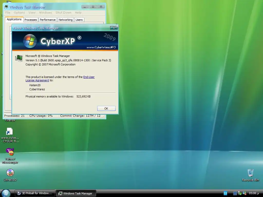The image size is (263, 197).
Task: Select the Recycle Bin desktop icon
Action: (250, 175)
